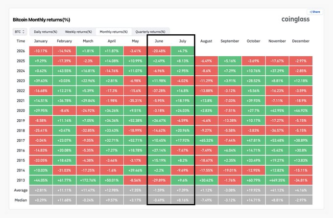Image resolution: width=333 pixels, height=218 pixels.
Task: Select the Monthly returns(%) tab
Action: (x=114, y=32)
